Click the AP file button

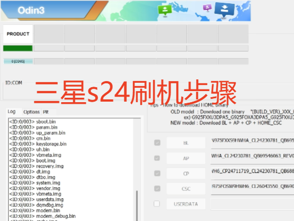(x=186, y=158)
